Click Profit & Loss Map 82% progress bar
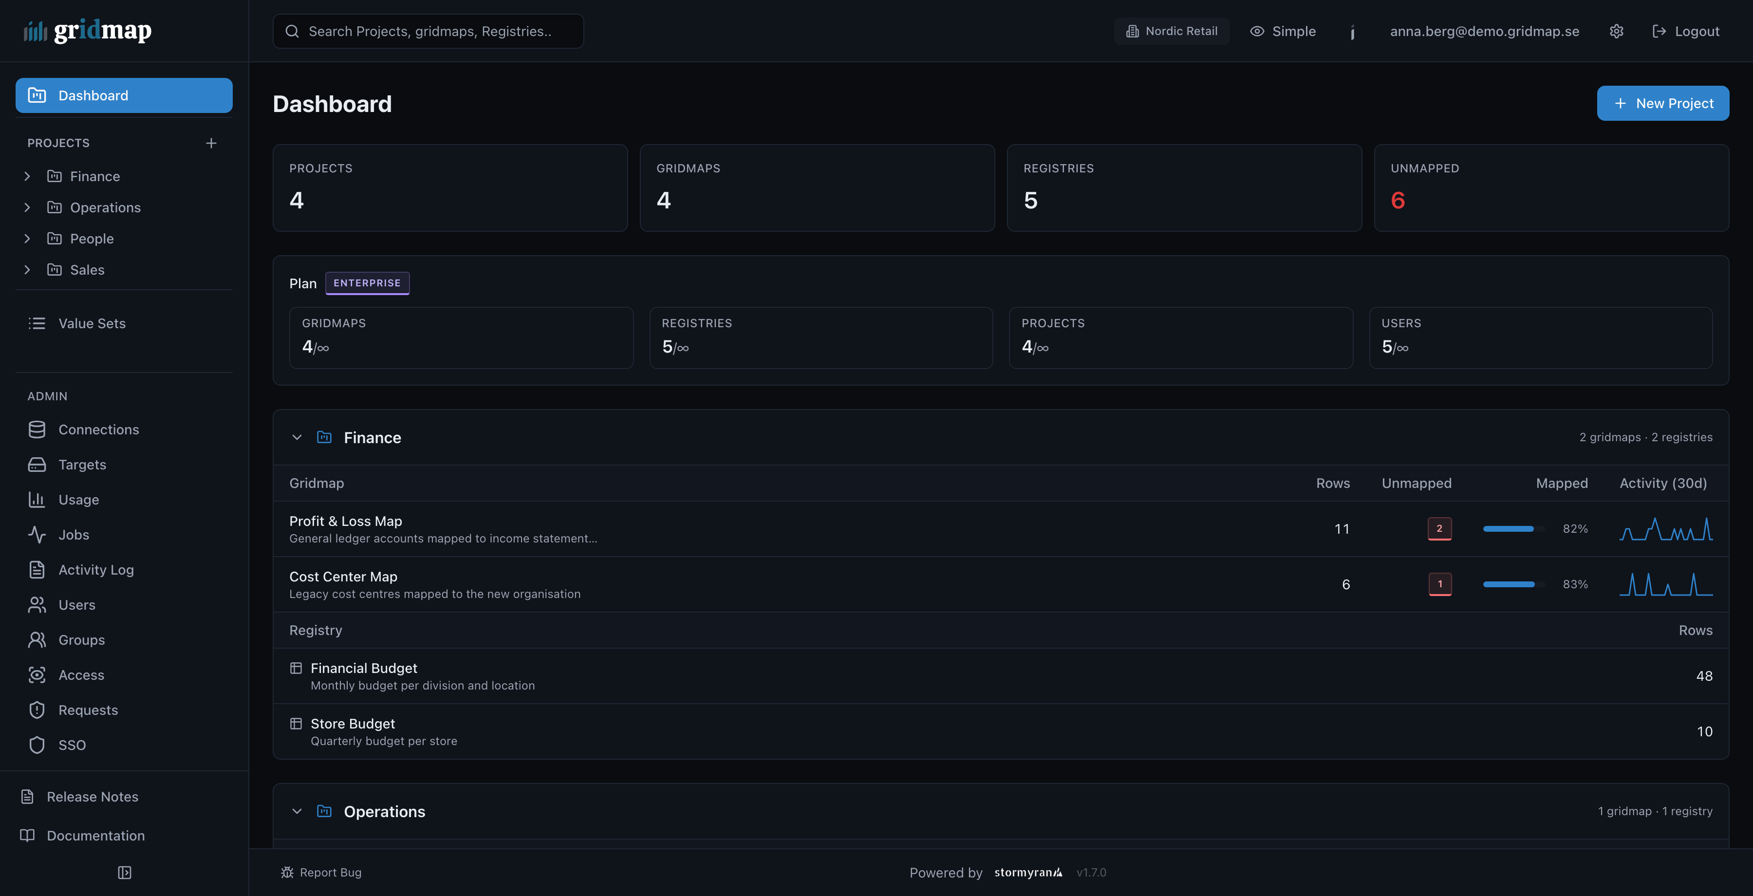The height and width of the screenshot is (896, 1753). click(x=1513, y=529)
